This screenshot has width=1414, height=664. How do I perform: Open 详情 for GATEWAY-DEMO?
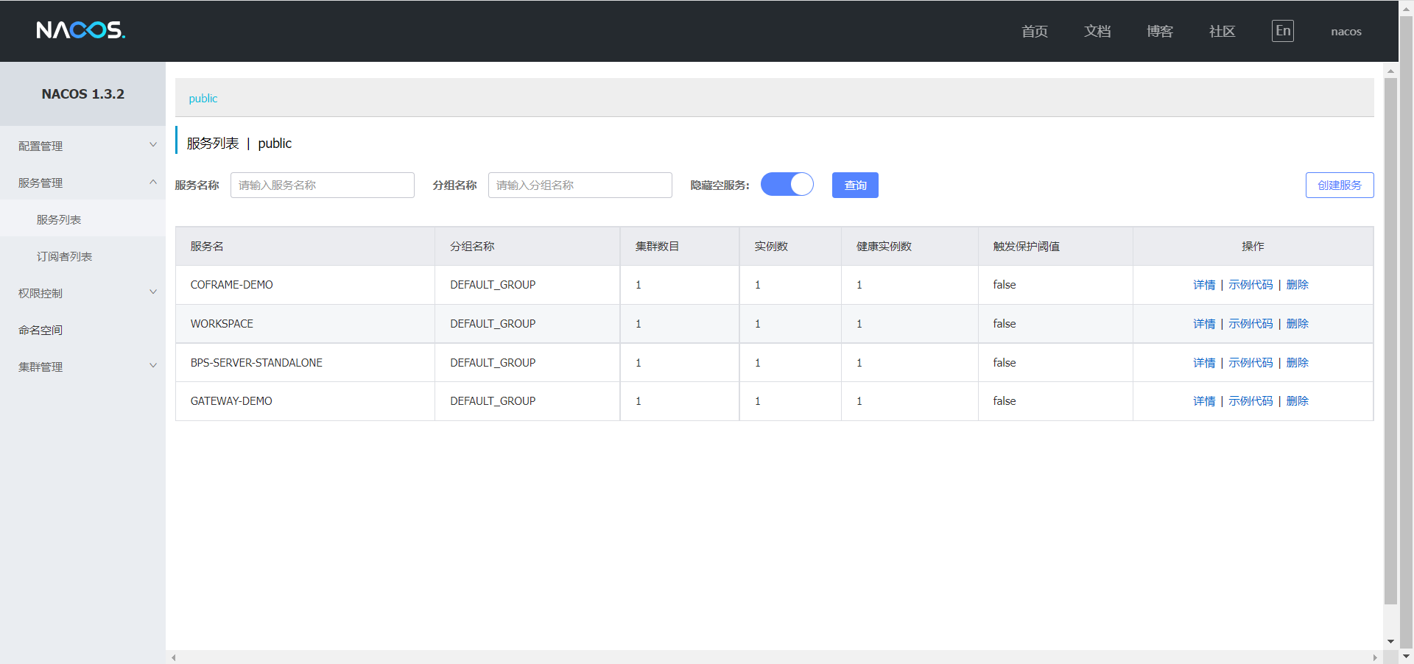[1204, 401]
